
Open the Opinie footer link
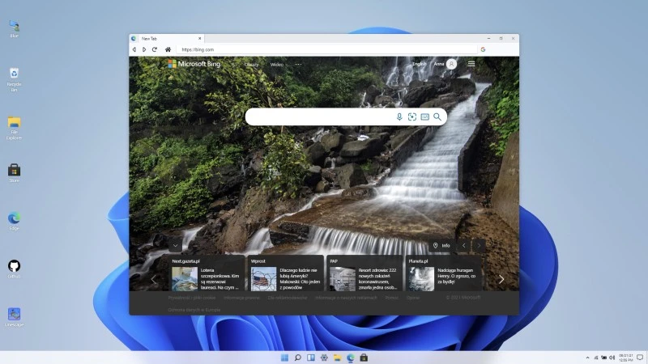tap(413, 298)
